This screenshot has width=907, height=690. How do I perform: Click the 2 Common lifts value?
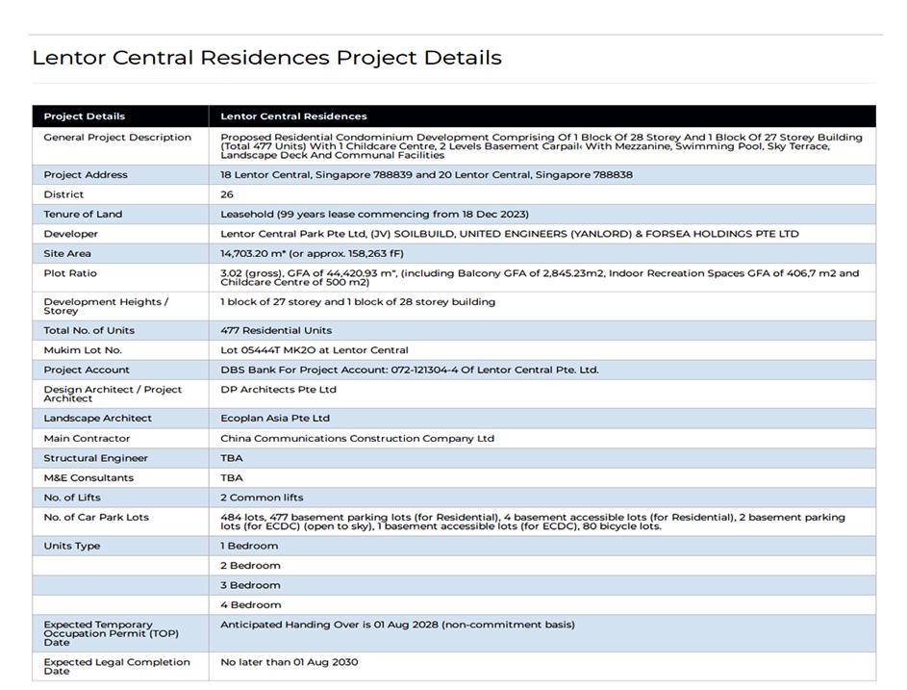(x=262, y=498)
